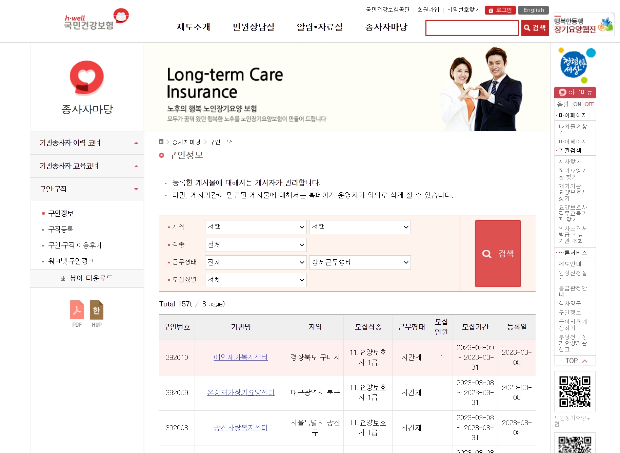Viewport: 620px width, 453px height.
Task: Open the 직종 전체 dropdown
Action: tap(256, 245)
